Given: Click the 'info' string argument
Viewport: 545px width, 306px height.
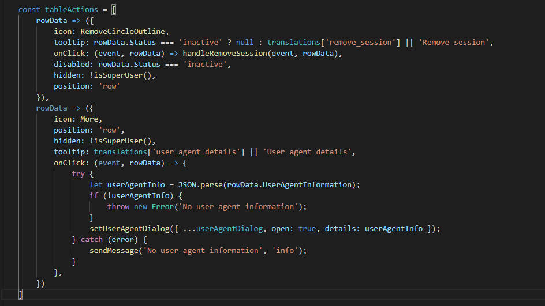Looking at the screenshot, I should [x=285, y=251].
